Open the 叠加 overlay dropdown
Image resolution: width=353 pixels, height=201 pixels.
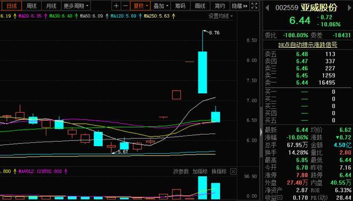[161, 6]
